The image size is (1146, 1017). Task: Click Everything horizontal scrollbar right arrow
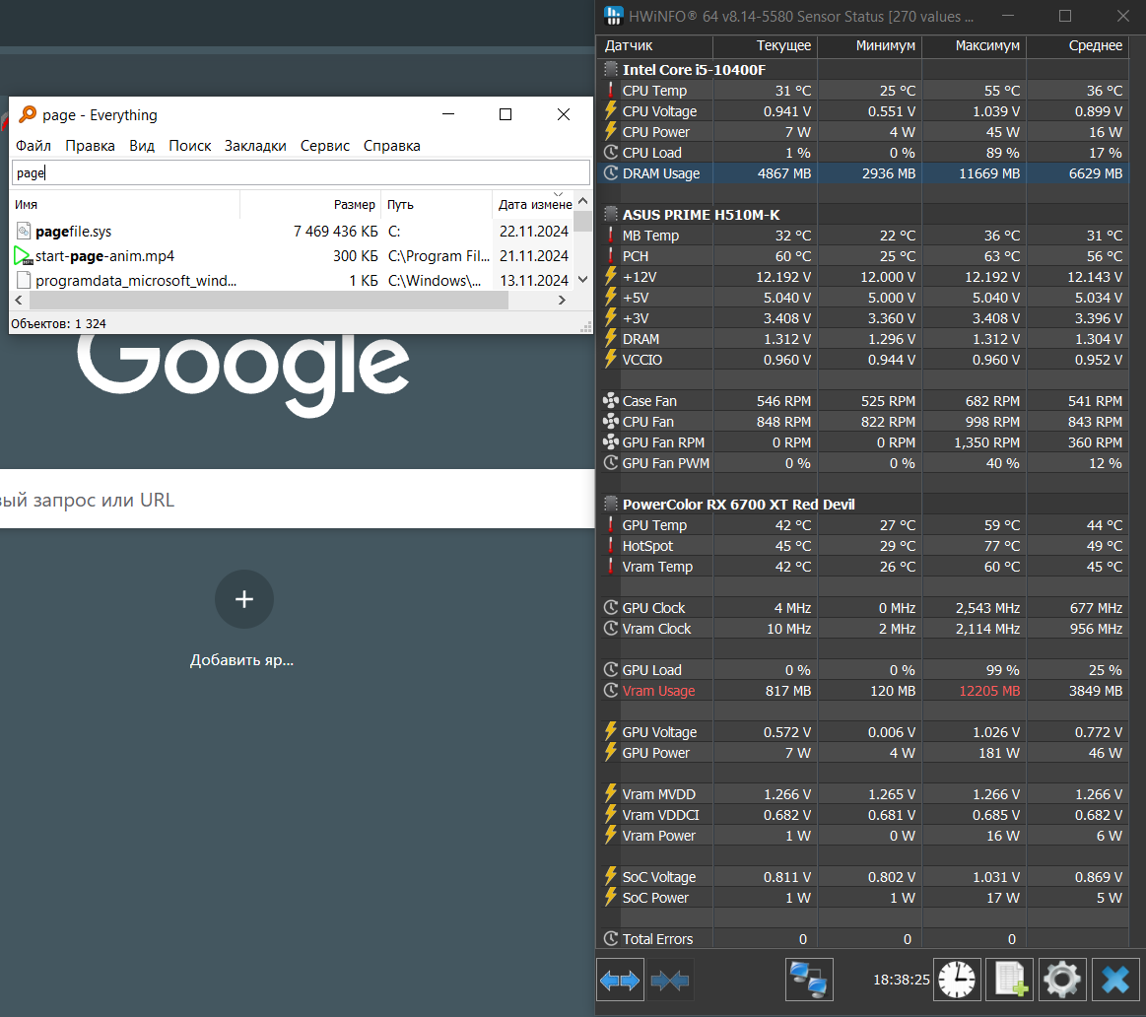point(562,300)
